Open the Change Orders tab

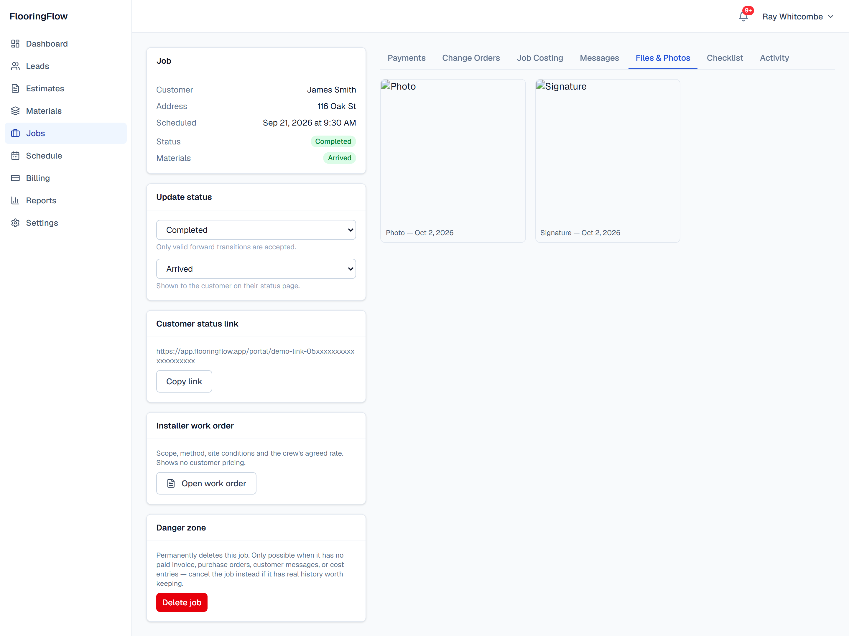pos(471,58)
